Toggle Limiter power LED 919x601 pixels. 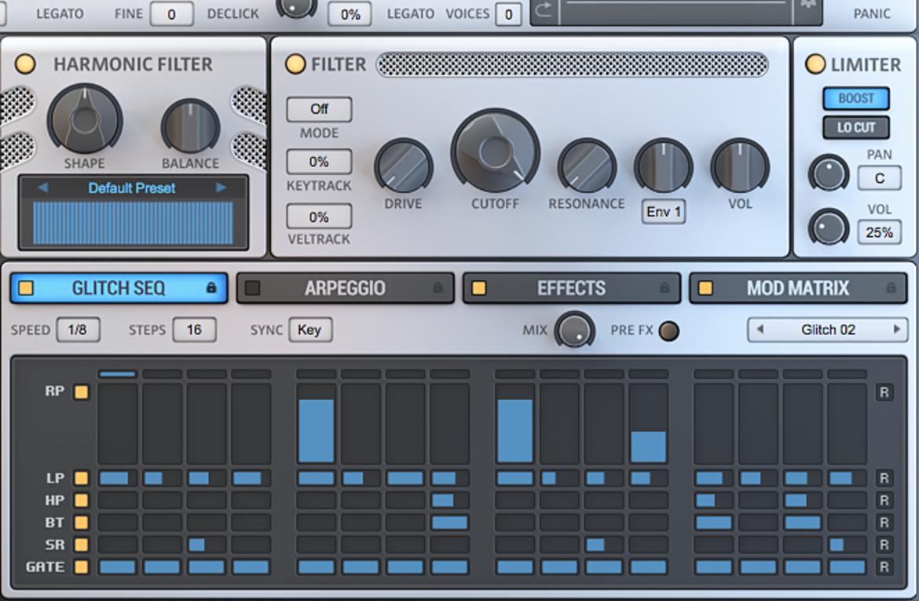point(815,64)
